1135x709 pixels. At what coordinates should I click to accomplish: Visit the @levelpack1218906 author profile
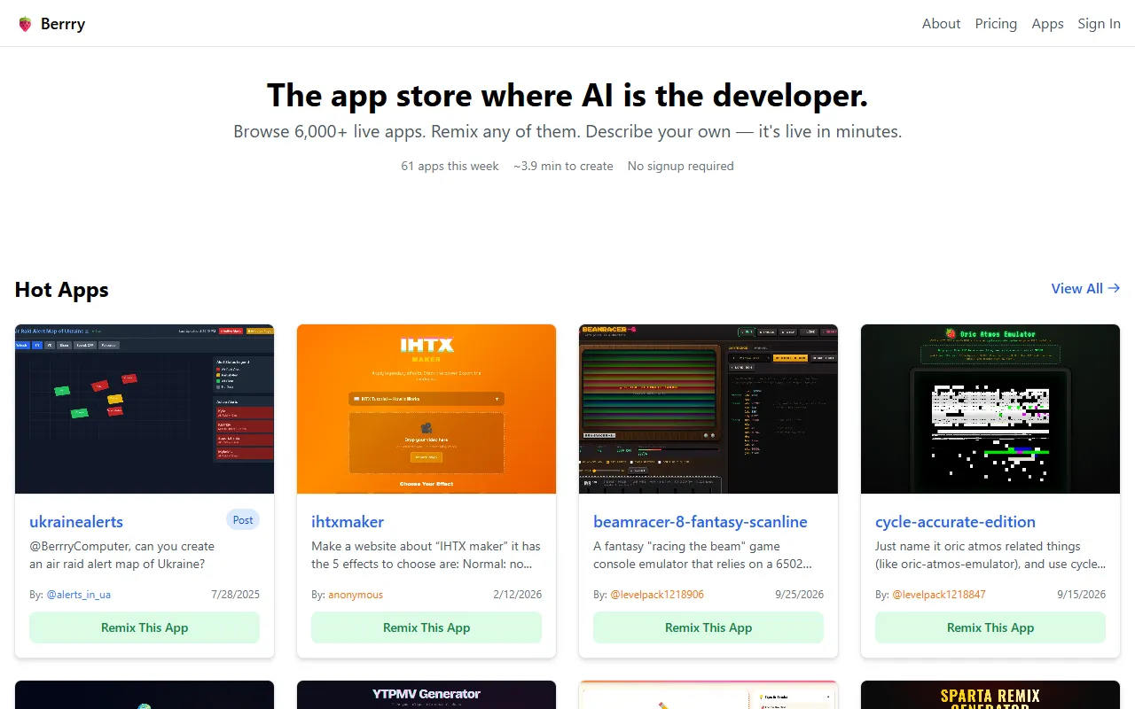click(x=657, y=595)
